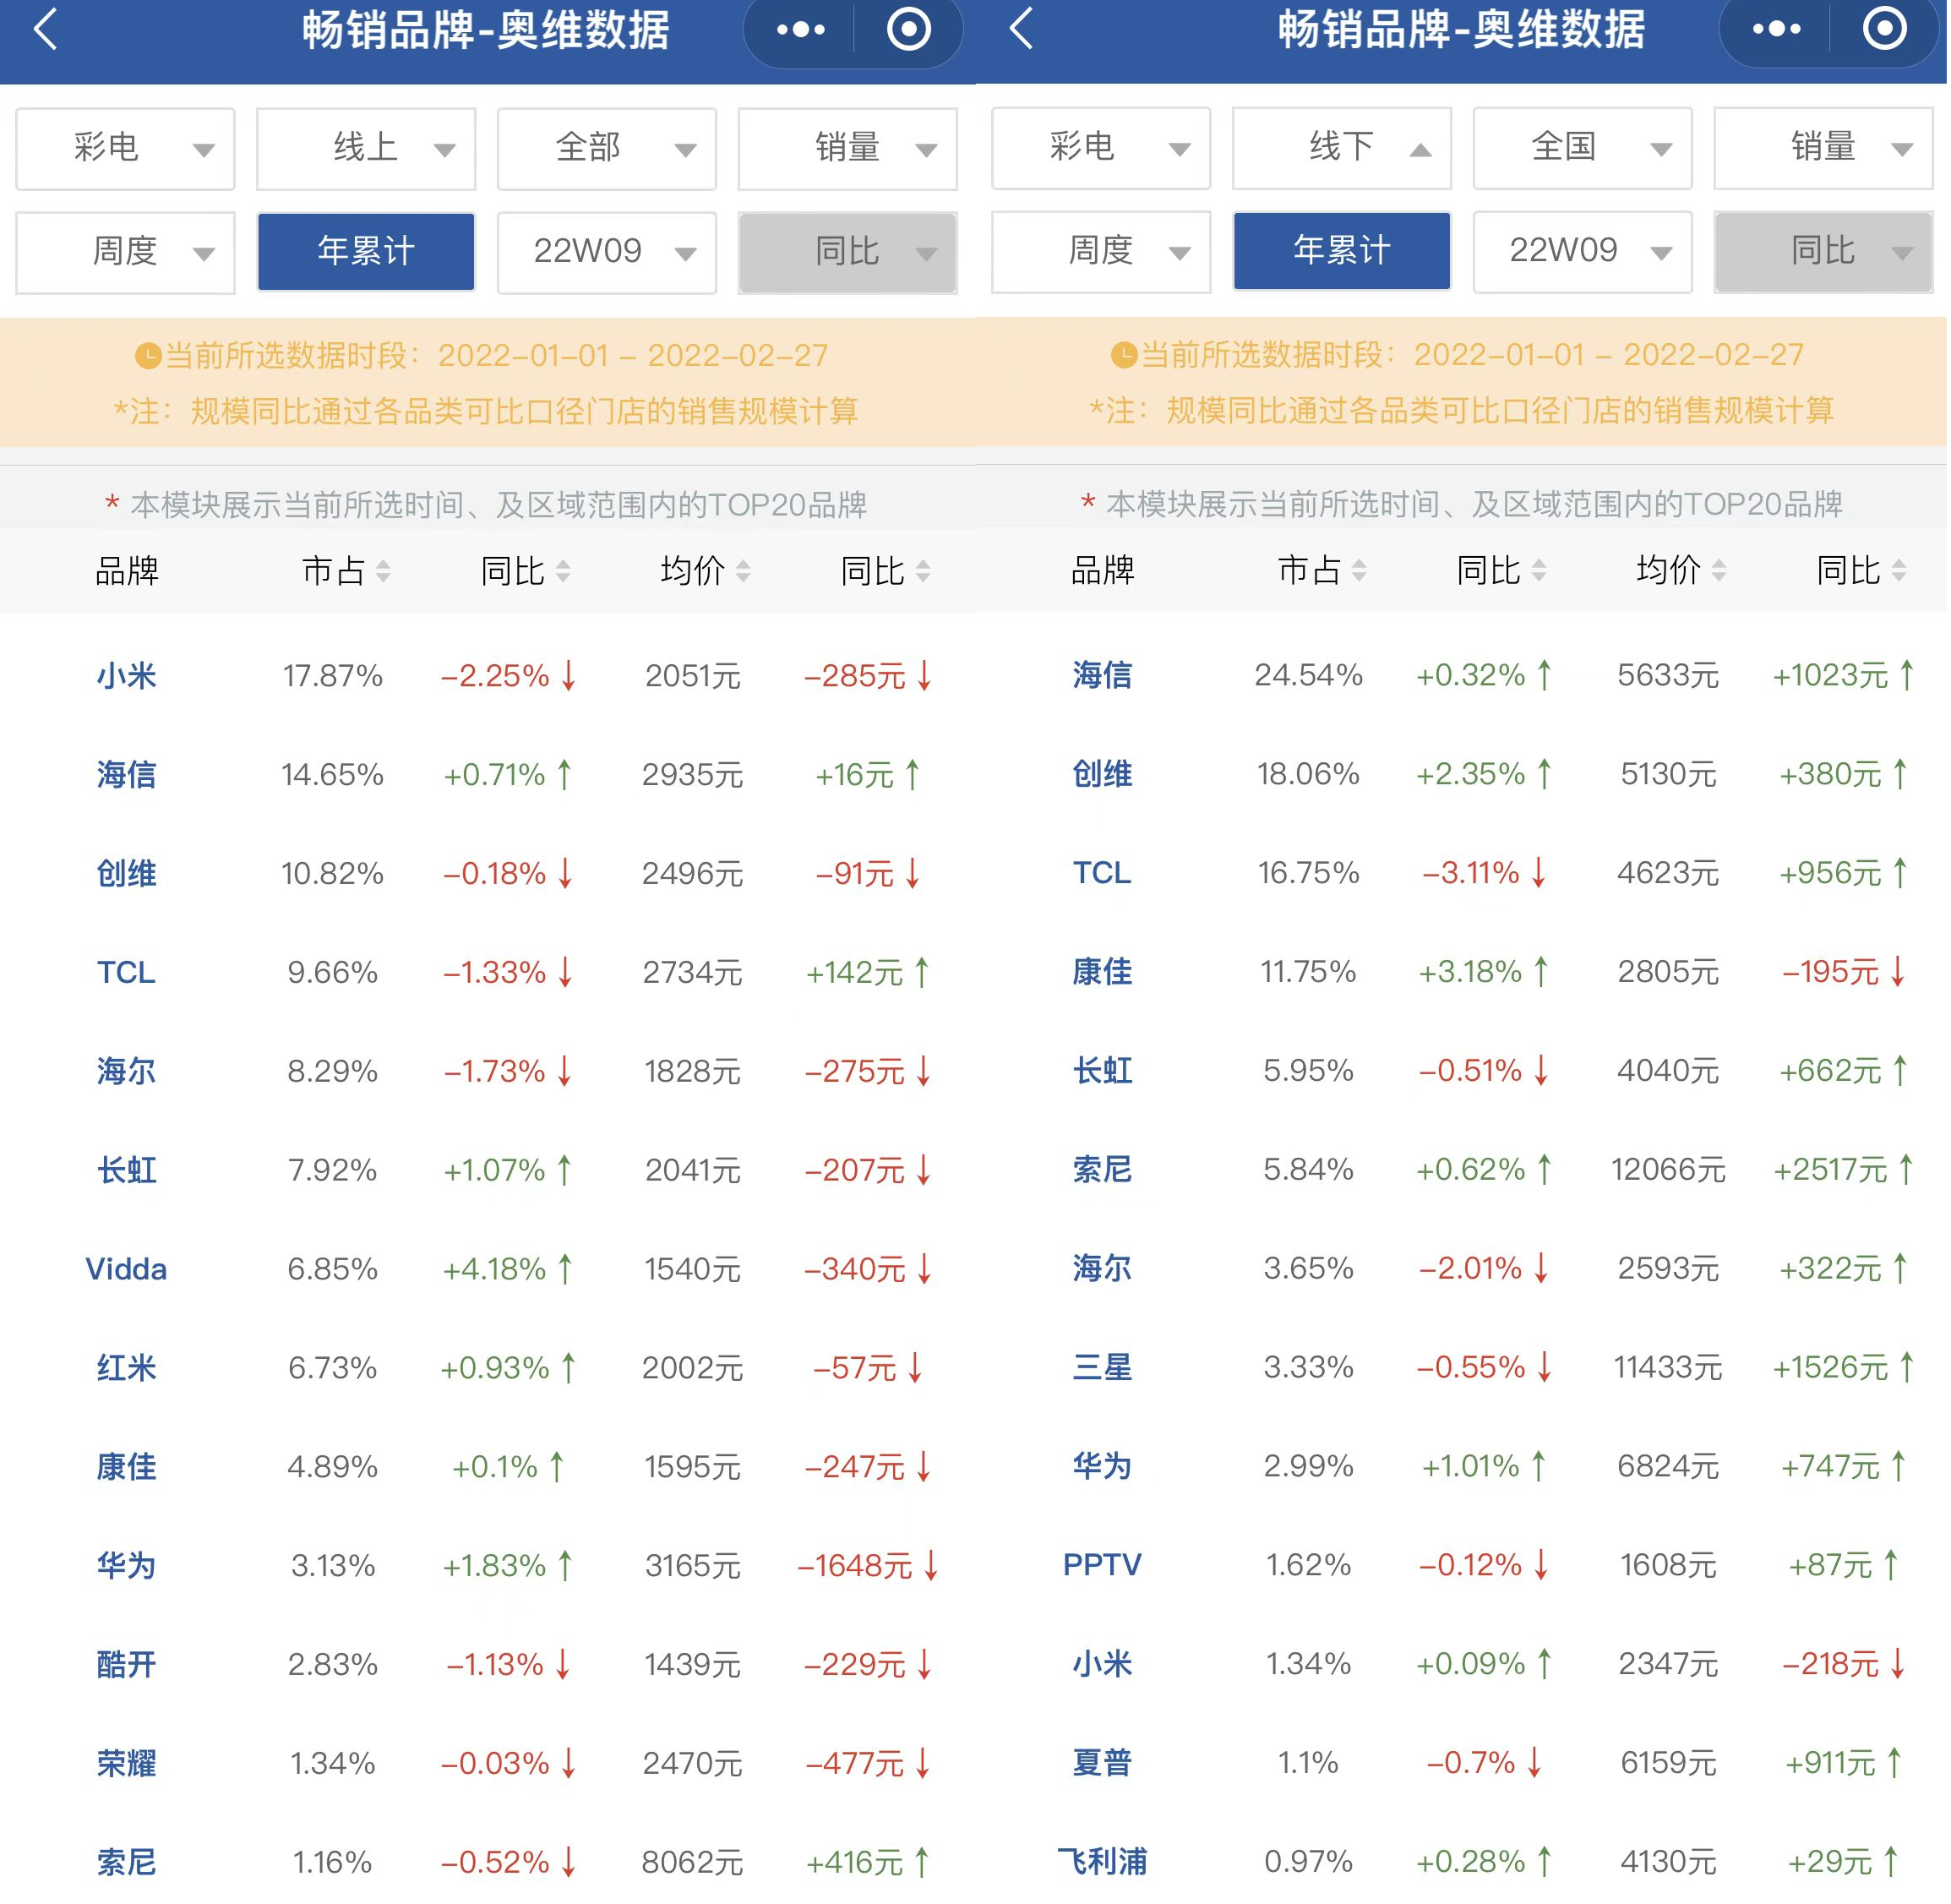Open right panel 彩电 category dropdown
1951x1904 pixels.
(x=1102, y=148)
